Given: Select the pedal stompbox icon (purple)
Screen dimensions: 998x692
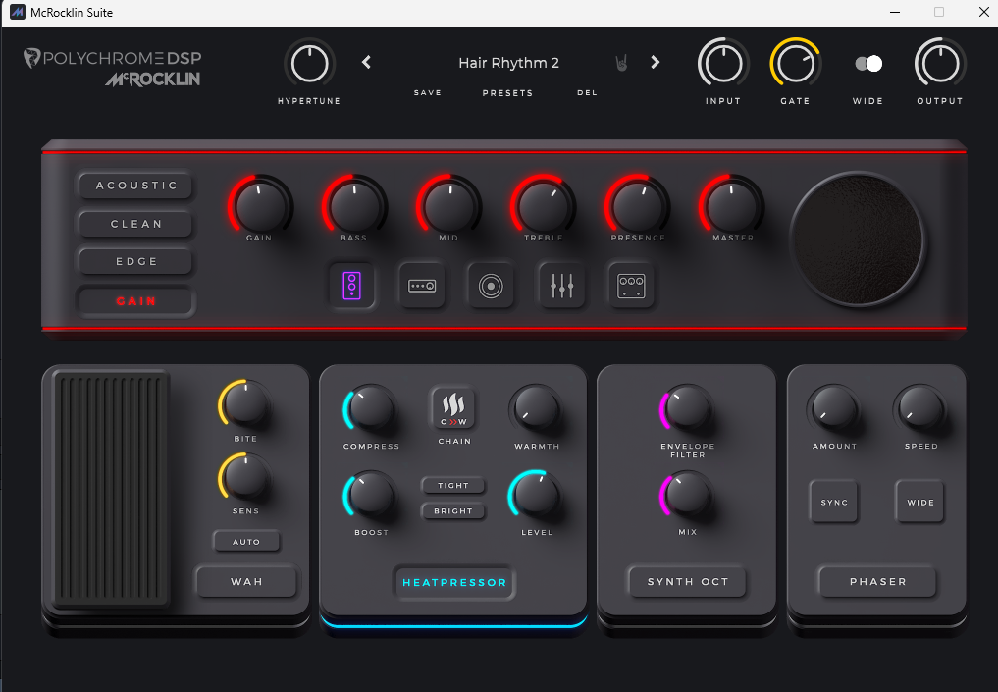Looking at the screenshot, I should pos(351,286).
